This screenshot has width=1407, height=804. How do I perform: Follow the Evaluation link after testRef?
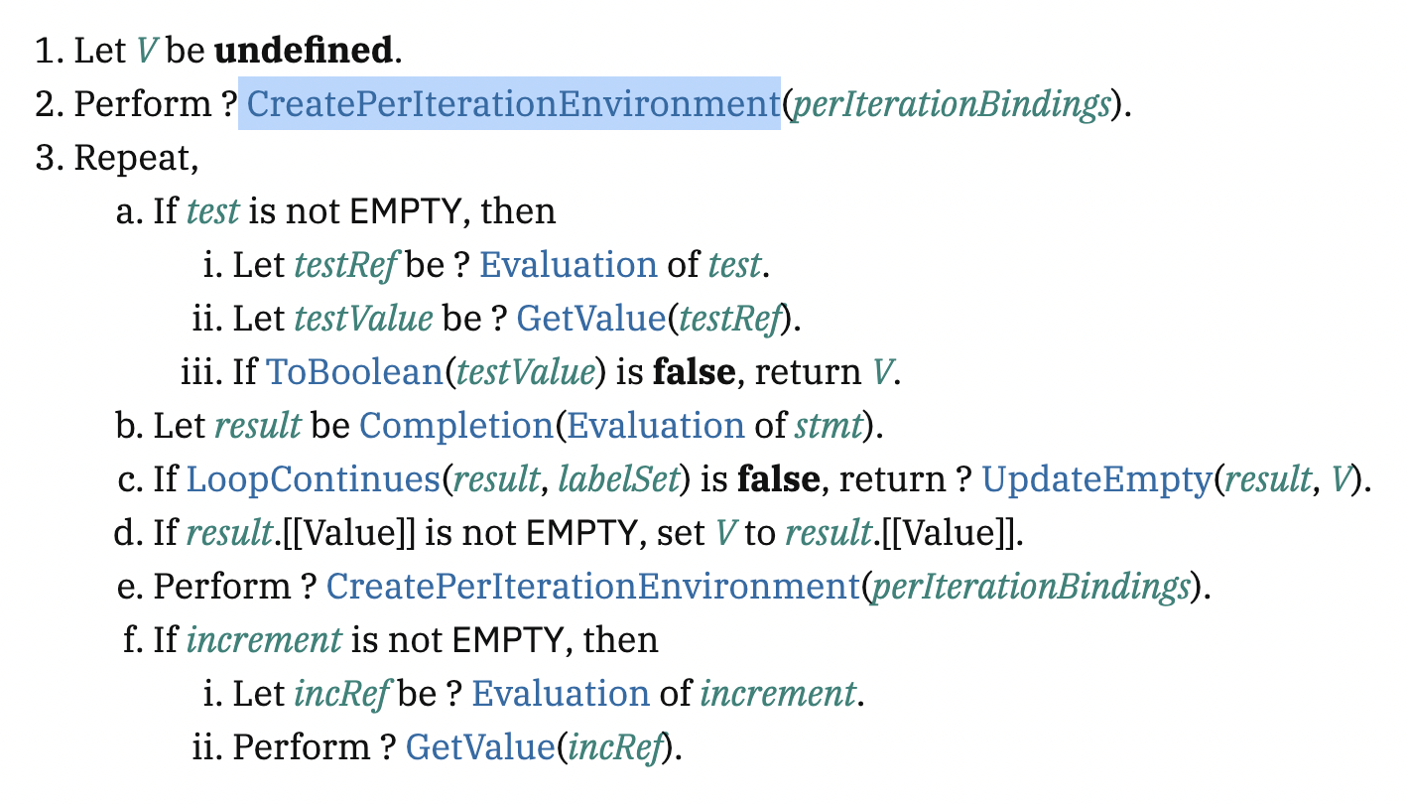(x=568, y=265)
